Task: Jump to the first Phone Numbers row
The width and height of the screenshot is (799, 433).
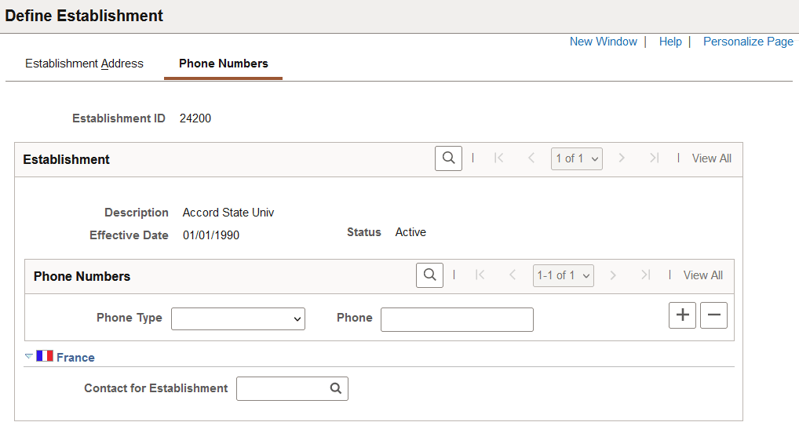Action: (480, 275)
